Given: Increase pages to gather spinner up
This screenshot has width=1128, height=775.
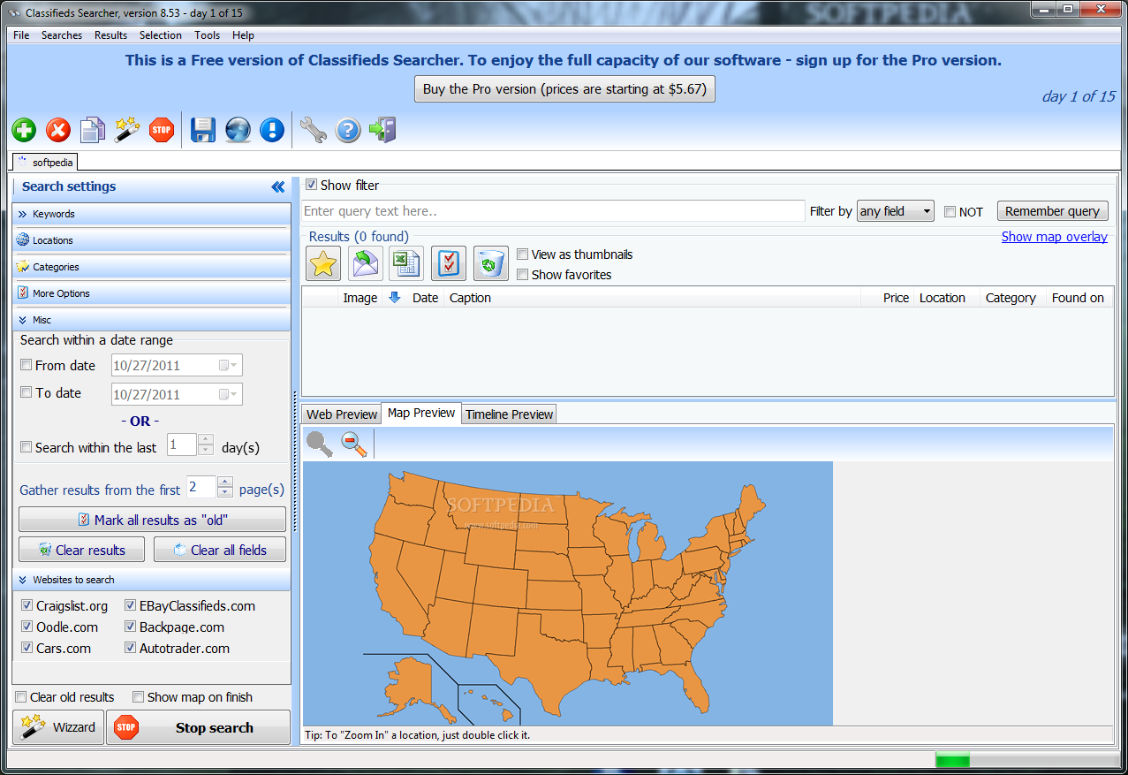Looking at the screenshot, I should [225, 482].
